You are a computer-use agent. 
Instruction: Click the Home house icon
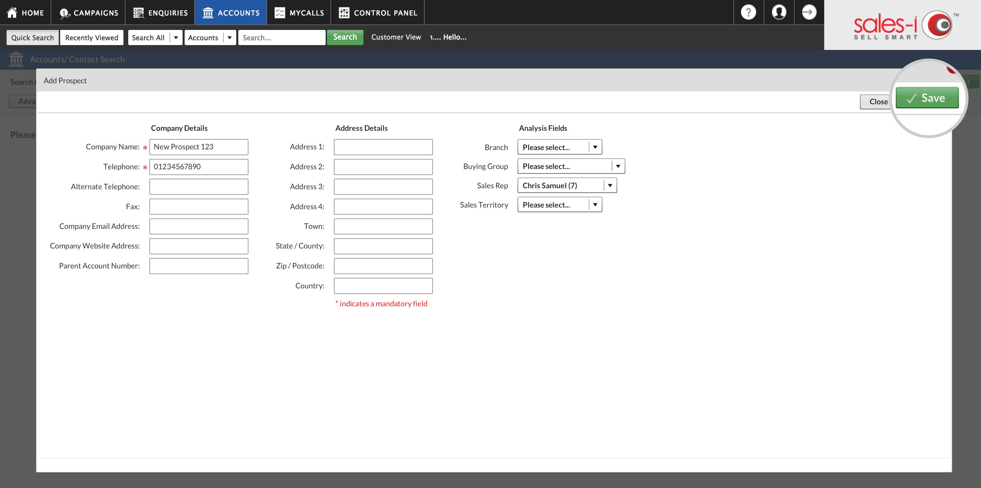click(12, 13)
